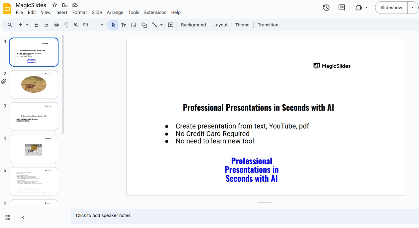Click the Undo arrow icon
The height and width of the screenshot is (228, 419).
coord(36,25)
